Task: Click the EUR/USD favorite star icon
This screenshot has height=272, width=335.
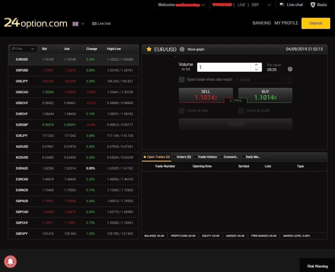Action: (x=149, y=49)
